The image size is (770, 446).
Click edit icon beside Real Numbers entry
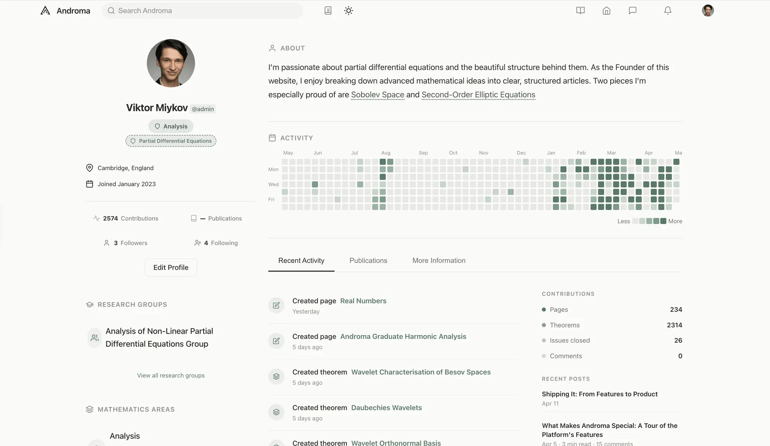276,305
